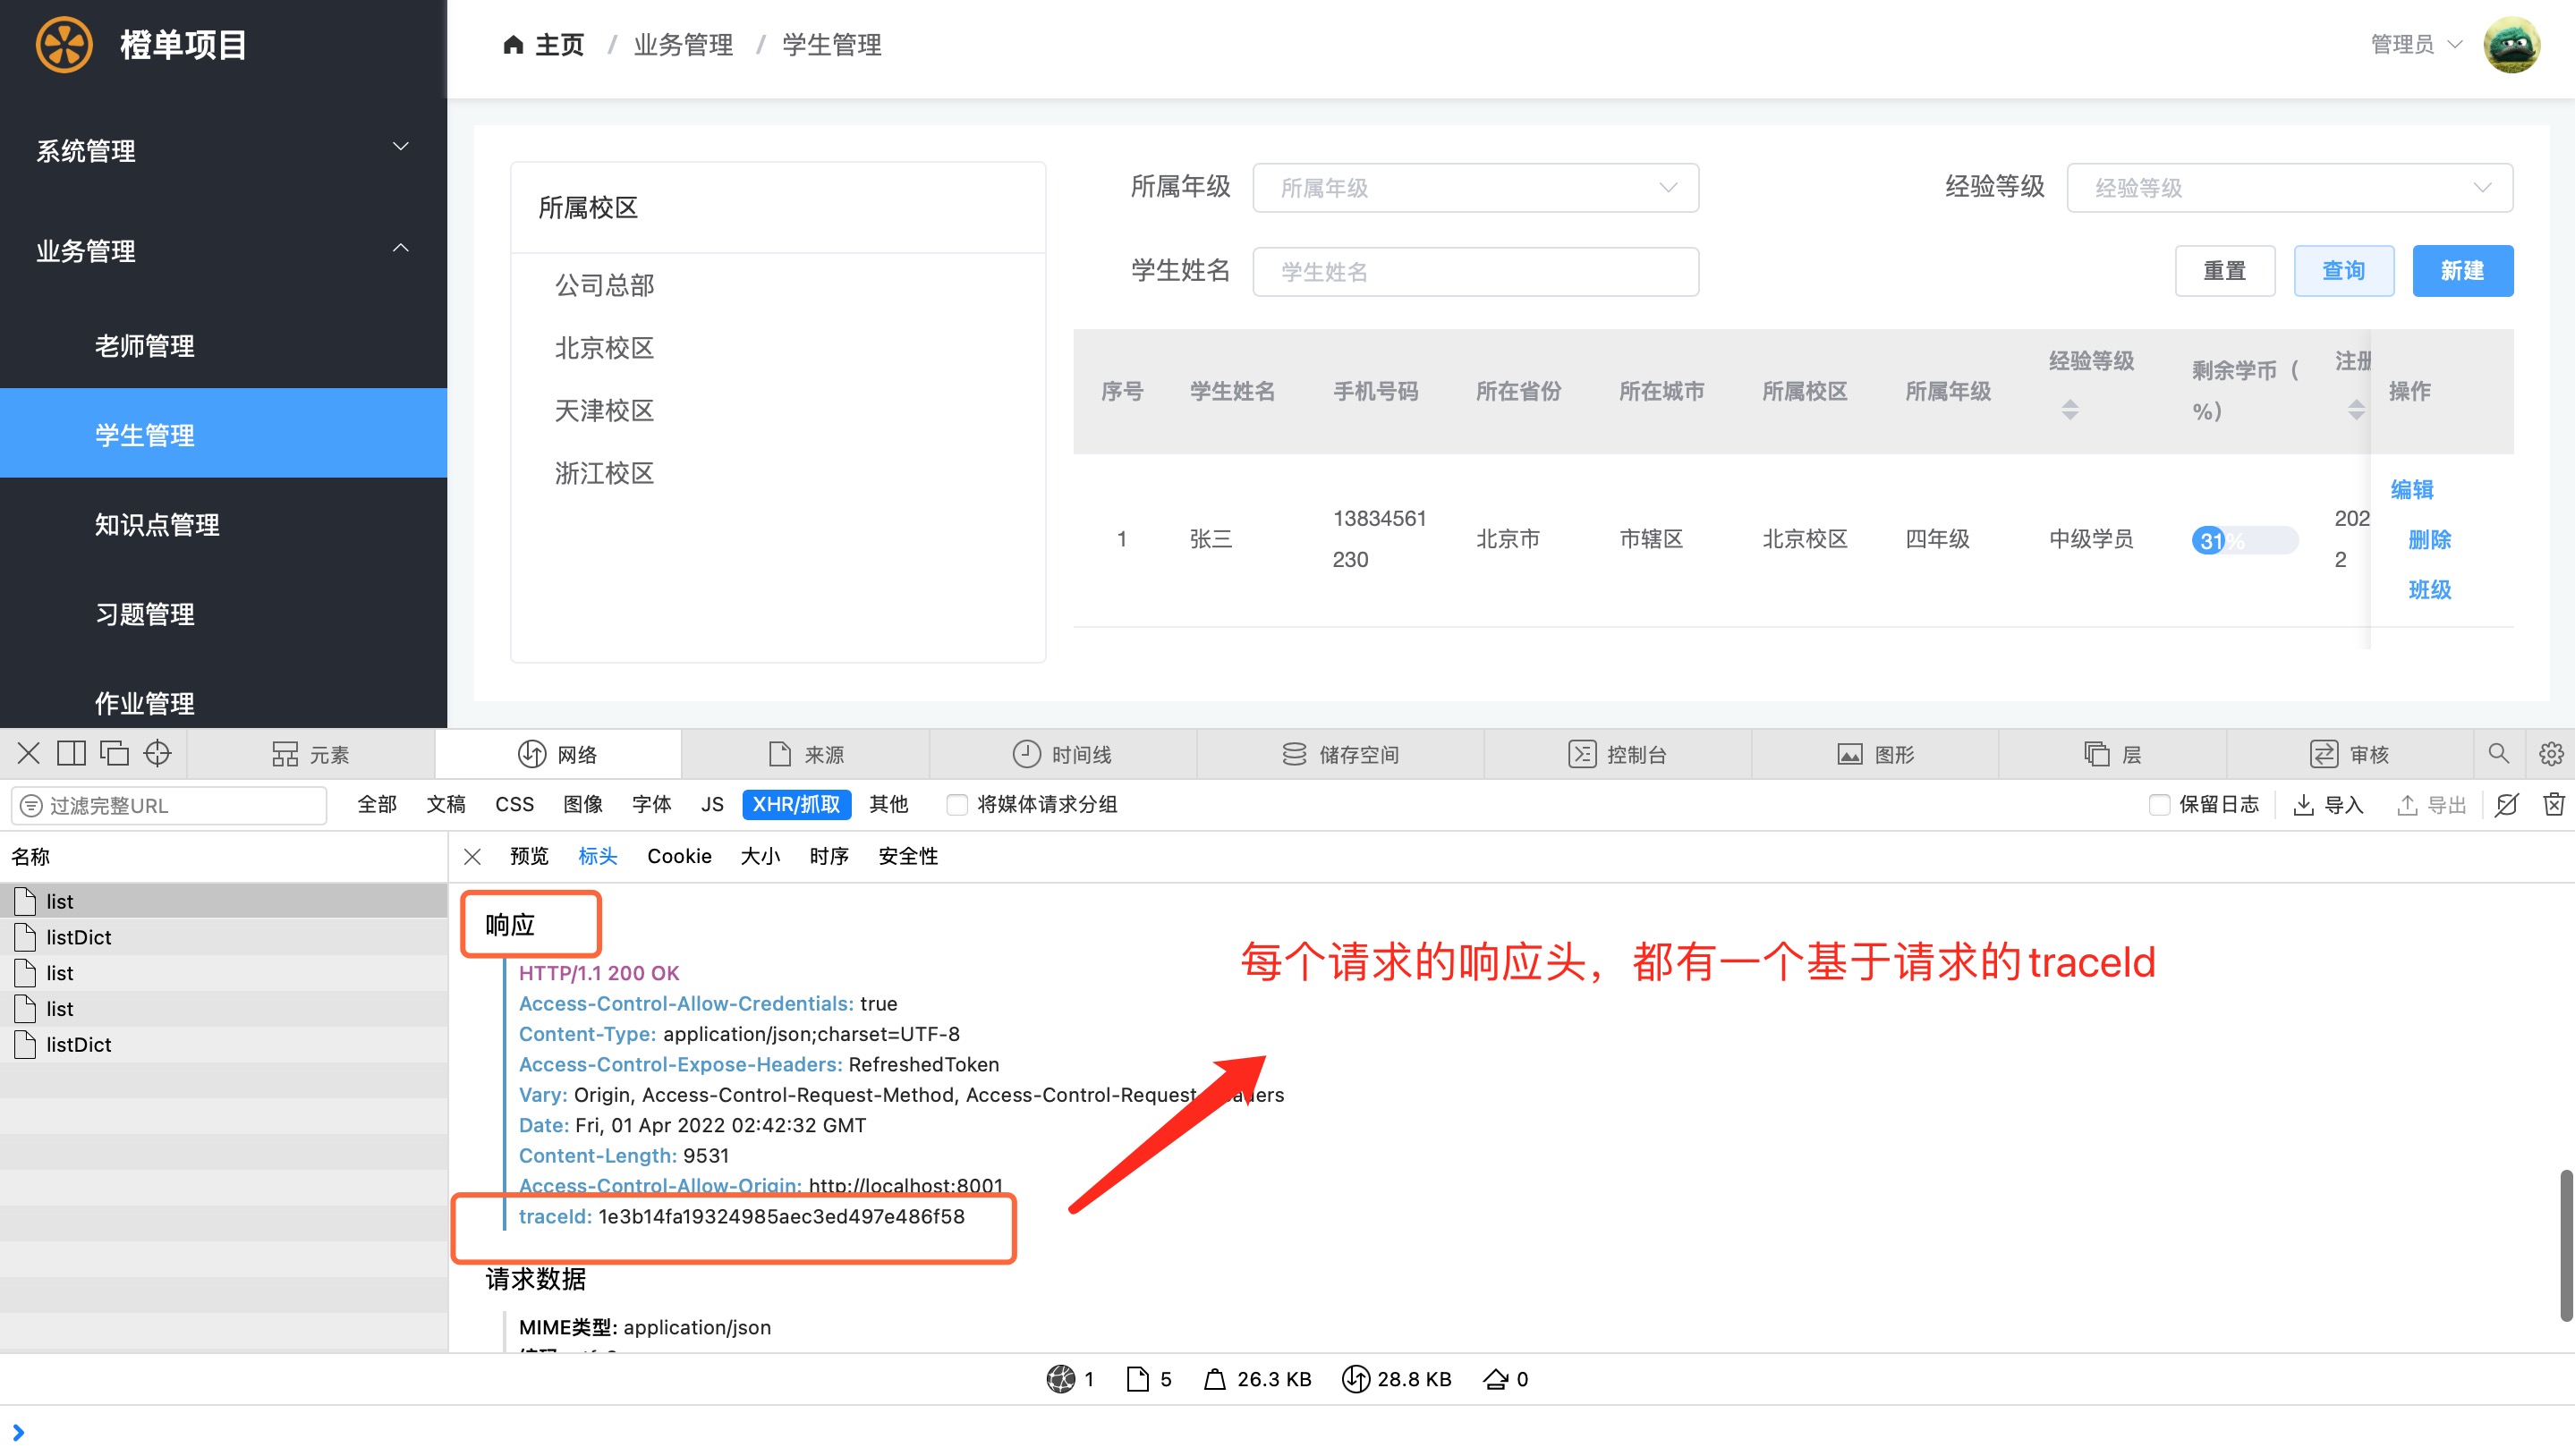Collapse the 业务管理 sidebar menu
This screenshot has width=2575, height=1456.
[223, 250]
